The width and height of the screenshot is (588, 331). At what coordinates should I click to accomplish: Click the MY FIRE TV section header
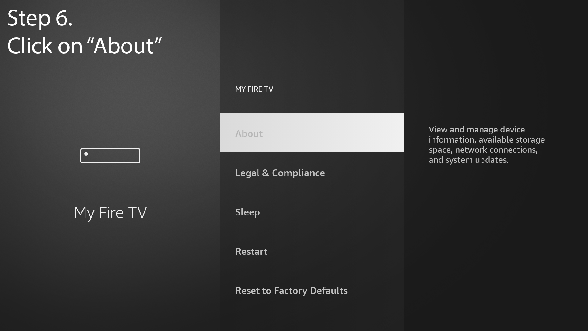pos(254,89)
